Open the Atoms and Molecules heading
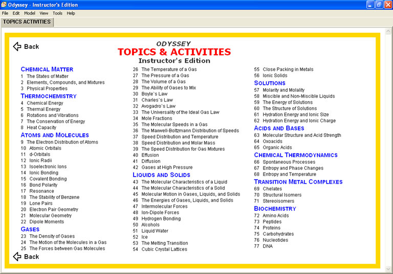The width and height of the screenshot is (393, 274). pyautogui.click(x=55, y=135)
